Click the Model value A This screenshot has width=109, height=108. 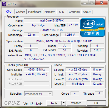pos(65,46)
